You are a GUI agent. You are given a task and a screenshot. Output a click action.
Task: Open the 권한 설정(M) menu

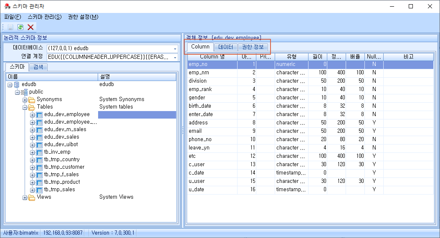(83, 17)
